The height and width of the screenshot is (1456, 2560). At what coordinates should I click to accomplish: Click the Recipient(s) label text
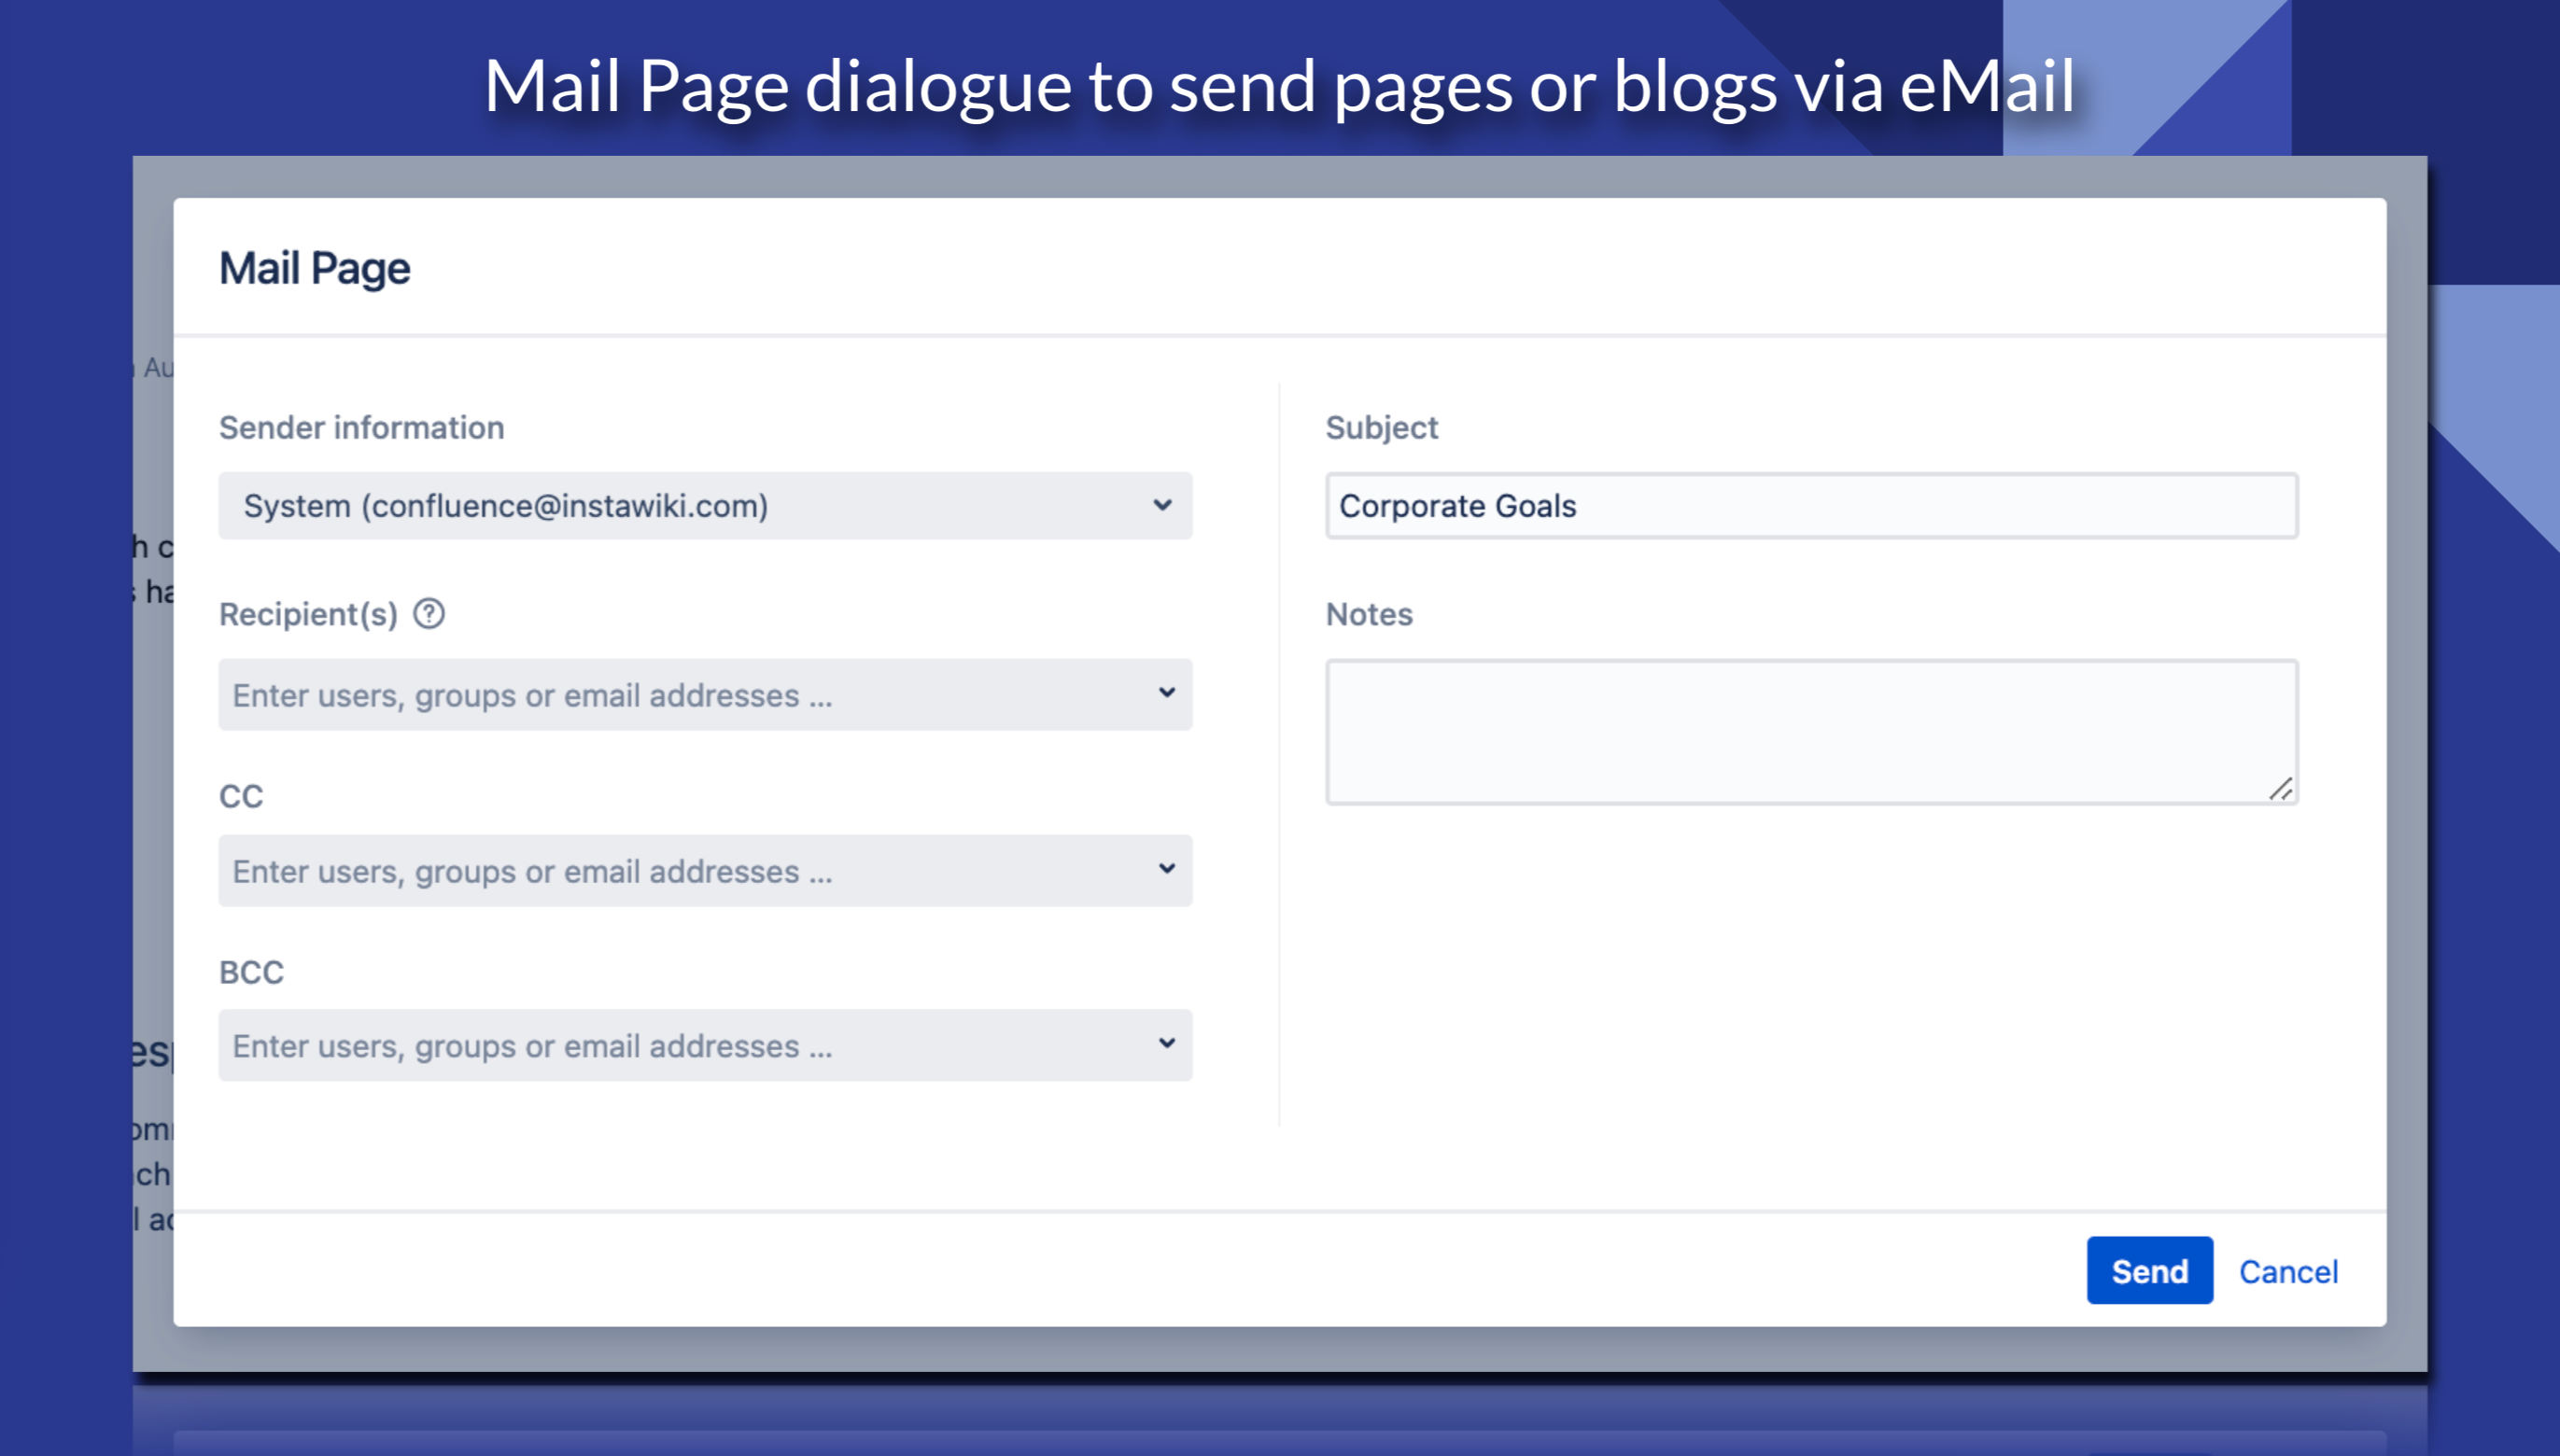(308, 614)
